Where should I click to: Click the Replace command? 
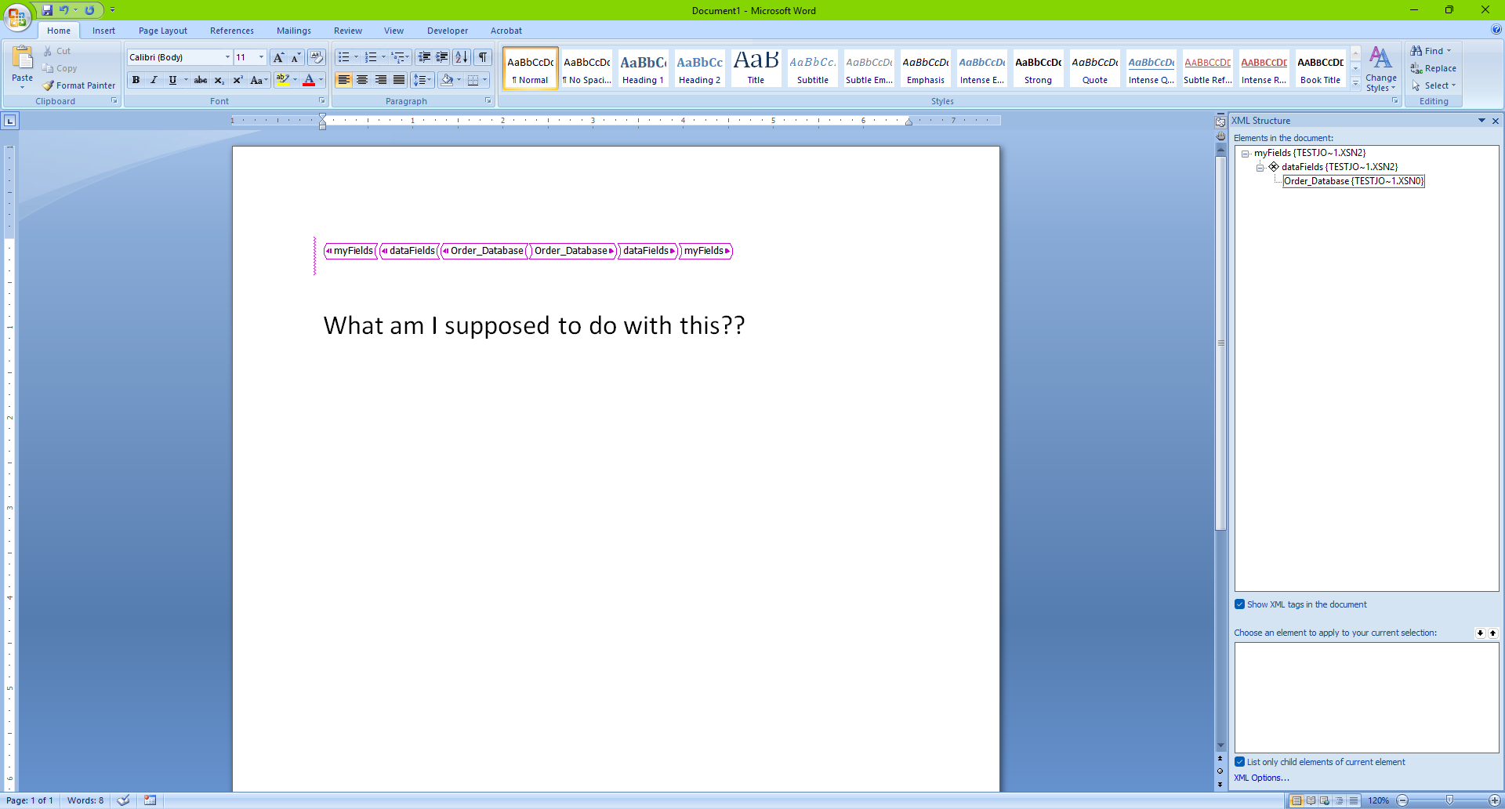pos(1439,68)
